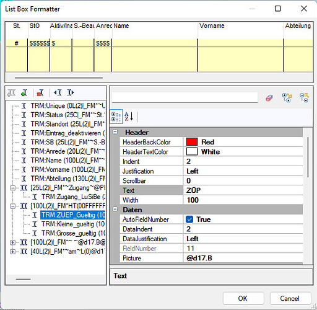
Task: Click Cancel to discard changes
Action: click(x=290, y=298)
